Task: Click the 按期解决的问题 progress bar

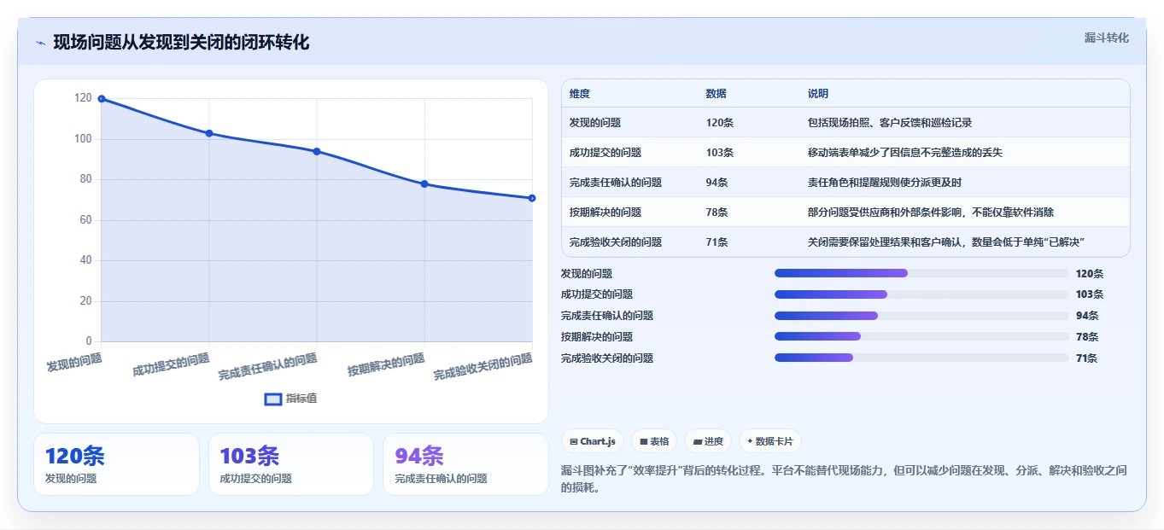Action: pyautogui.click(x=921, y=337)
